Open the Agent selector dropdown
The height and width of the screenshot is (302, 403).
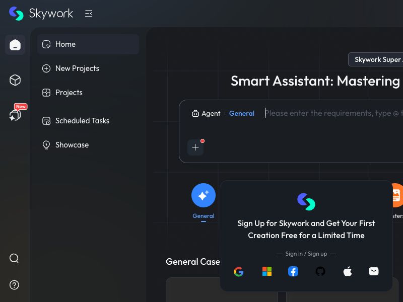tap(206, 113)
